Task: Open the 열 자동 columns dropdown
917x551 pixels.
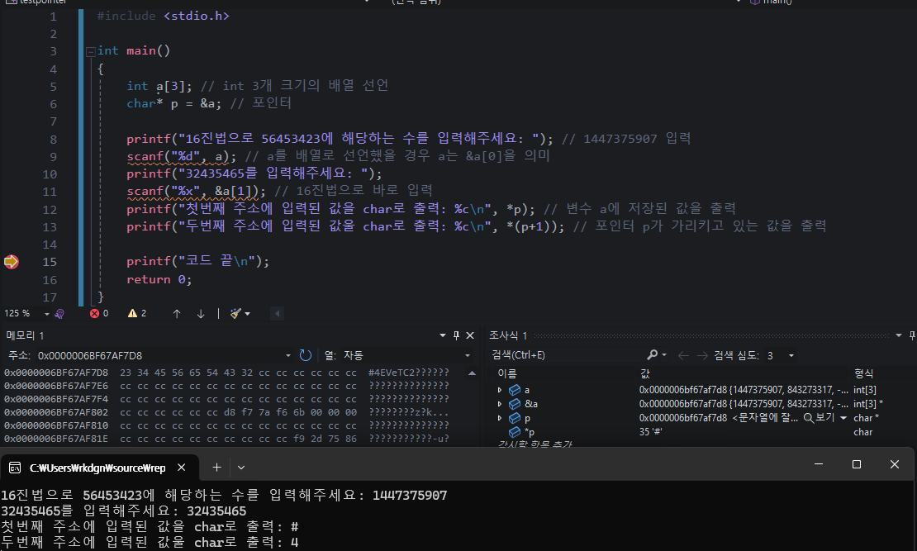Action: tap(468, 356)
